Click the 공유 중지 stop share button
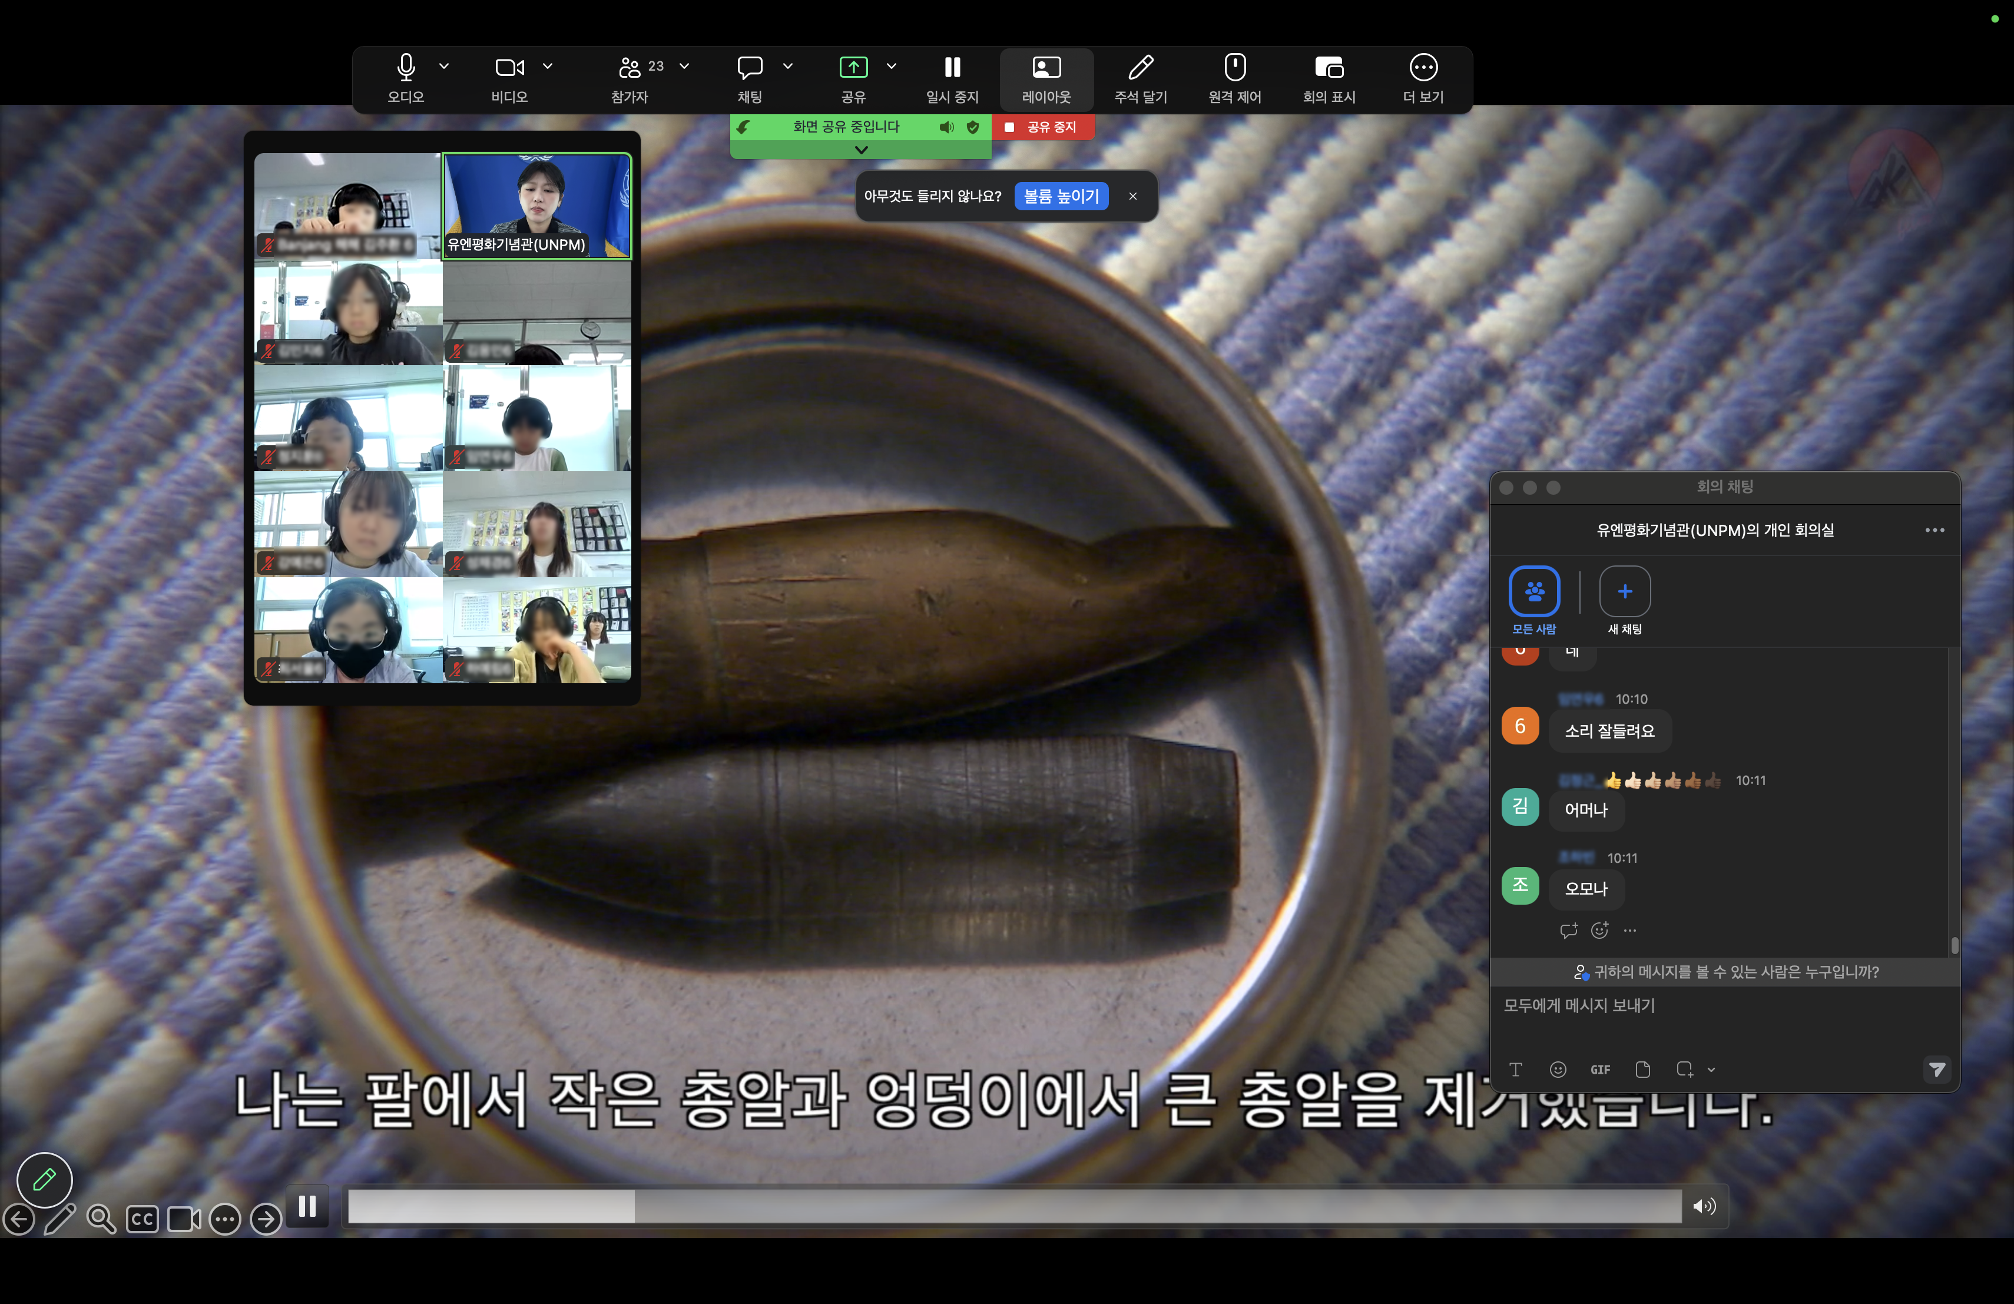Viewport: 2014px width, 1304px height. coord(1042,127)
